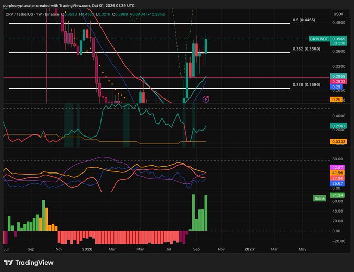354x272 pixels.
Task: Click the 80.00 scale label in the indicator pane
Action: (x=337, y=159)
